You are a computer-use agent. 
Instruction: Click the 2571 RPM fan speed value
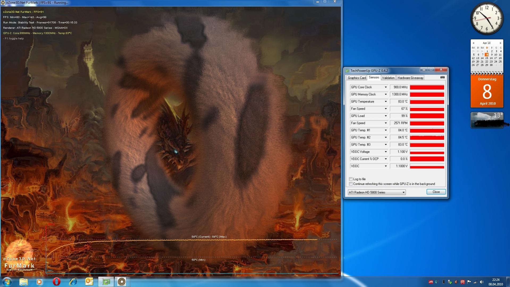point(399,123)
